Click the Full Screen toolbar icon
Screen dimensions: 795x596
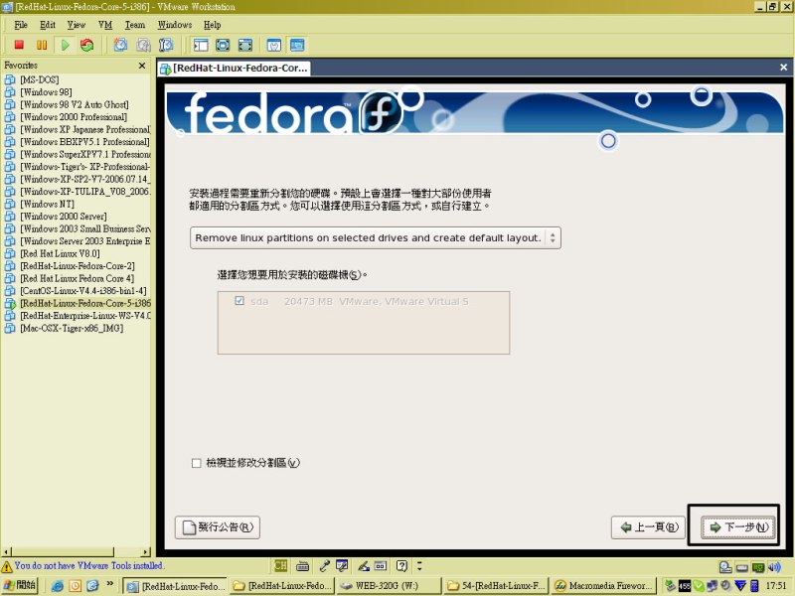coord(223,45)
